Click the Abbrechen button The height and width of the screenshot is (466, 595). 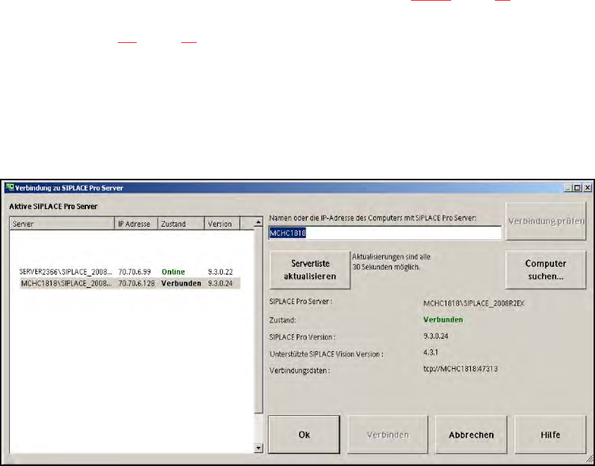[x=471, y=434]
